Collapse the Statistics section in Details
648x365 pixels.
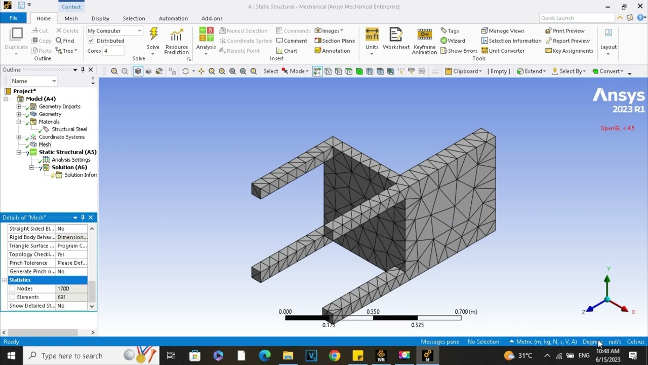(5, 280)
